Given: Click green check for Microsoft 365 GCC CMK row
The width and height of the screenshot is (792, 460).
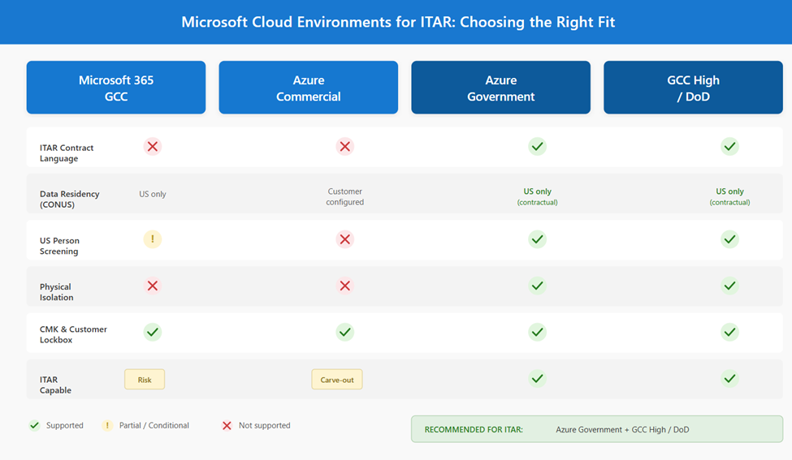Looking at the screenshot, I should coord(153,332).
